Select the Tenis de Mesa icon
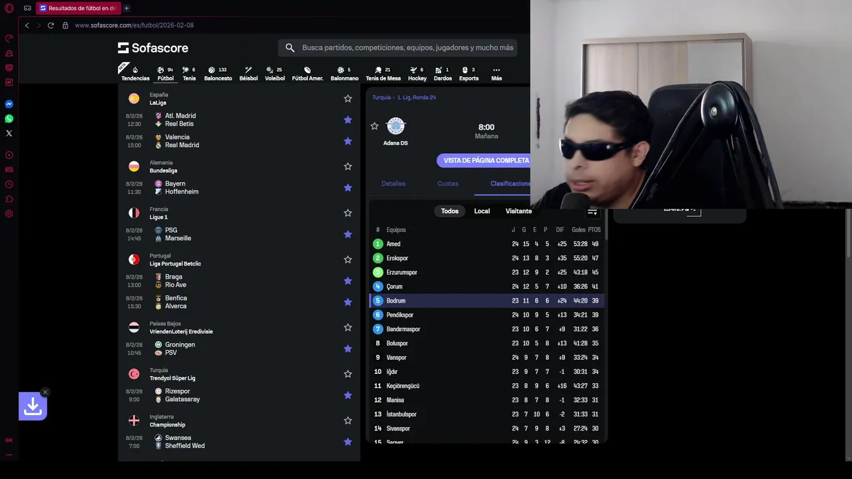 (x=383, y=73)
